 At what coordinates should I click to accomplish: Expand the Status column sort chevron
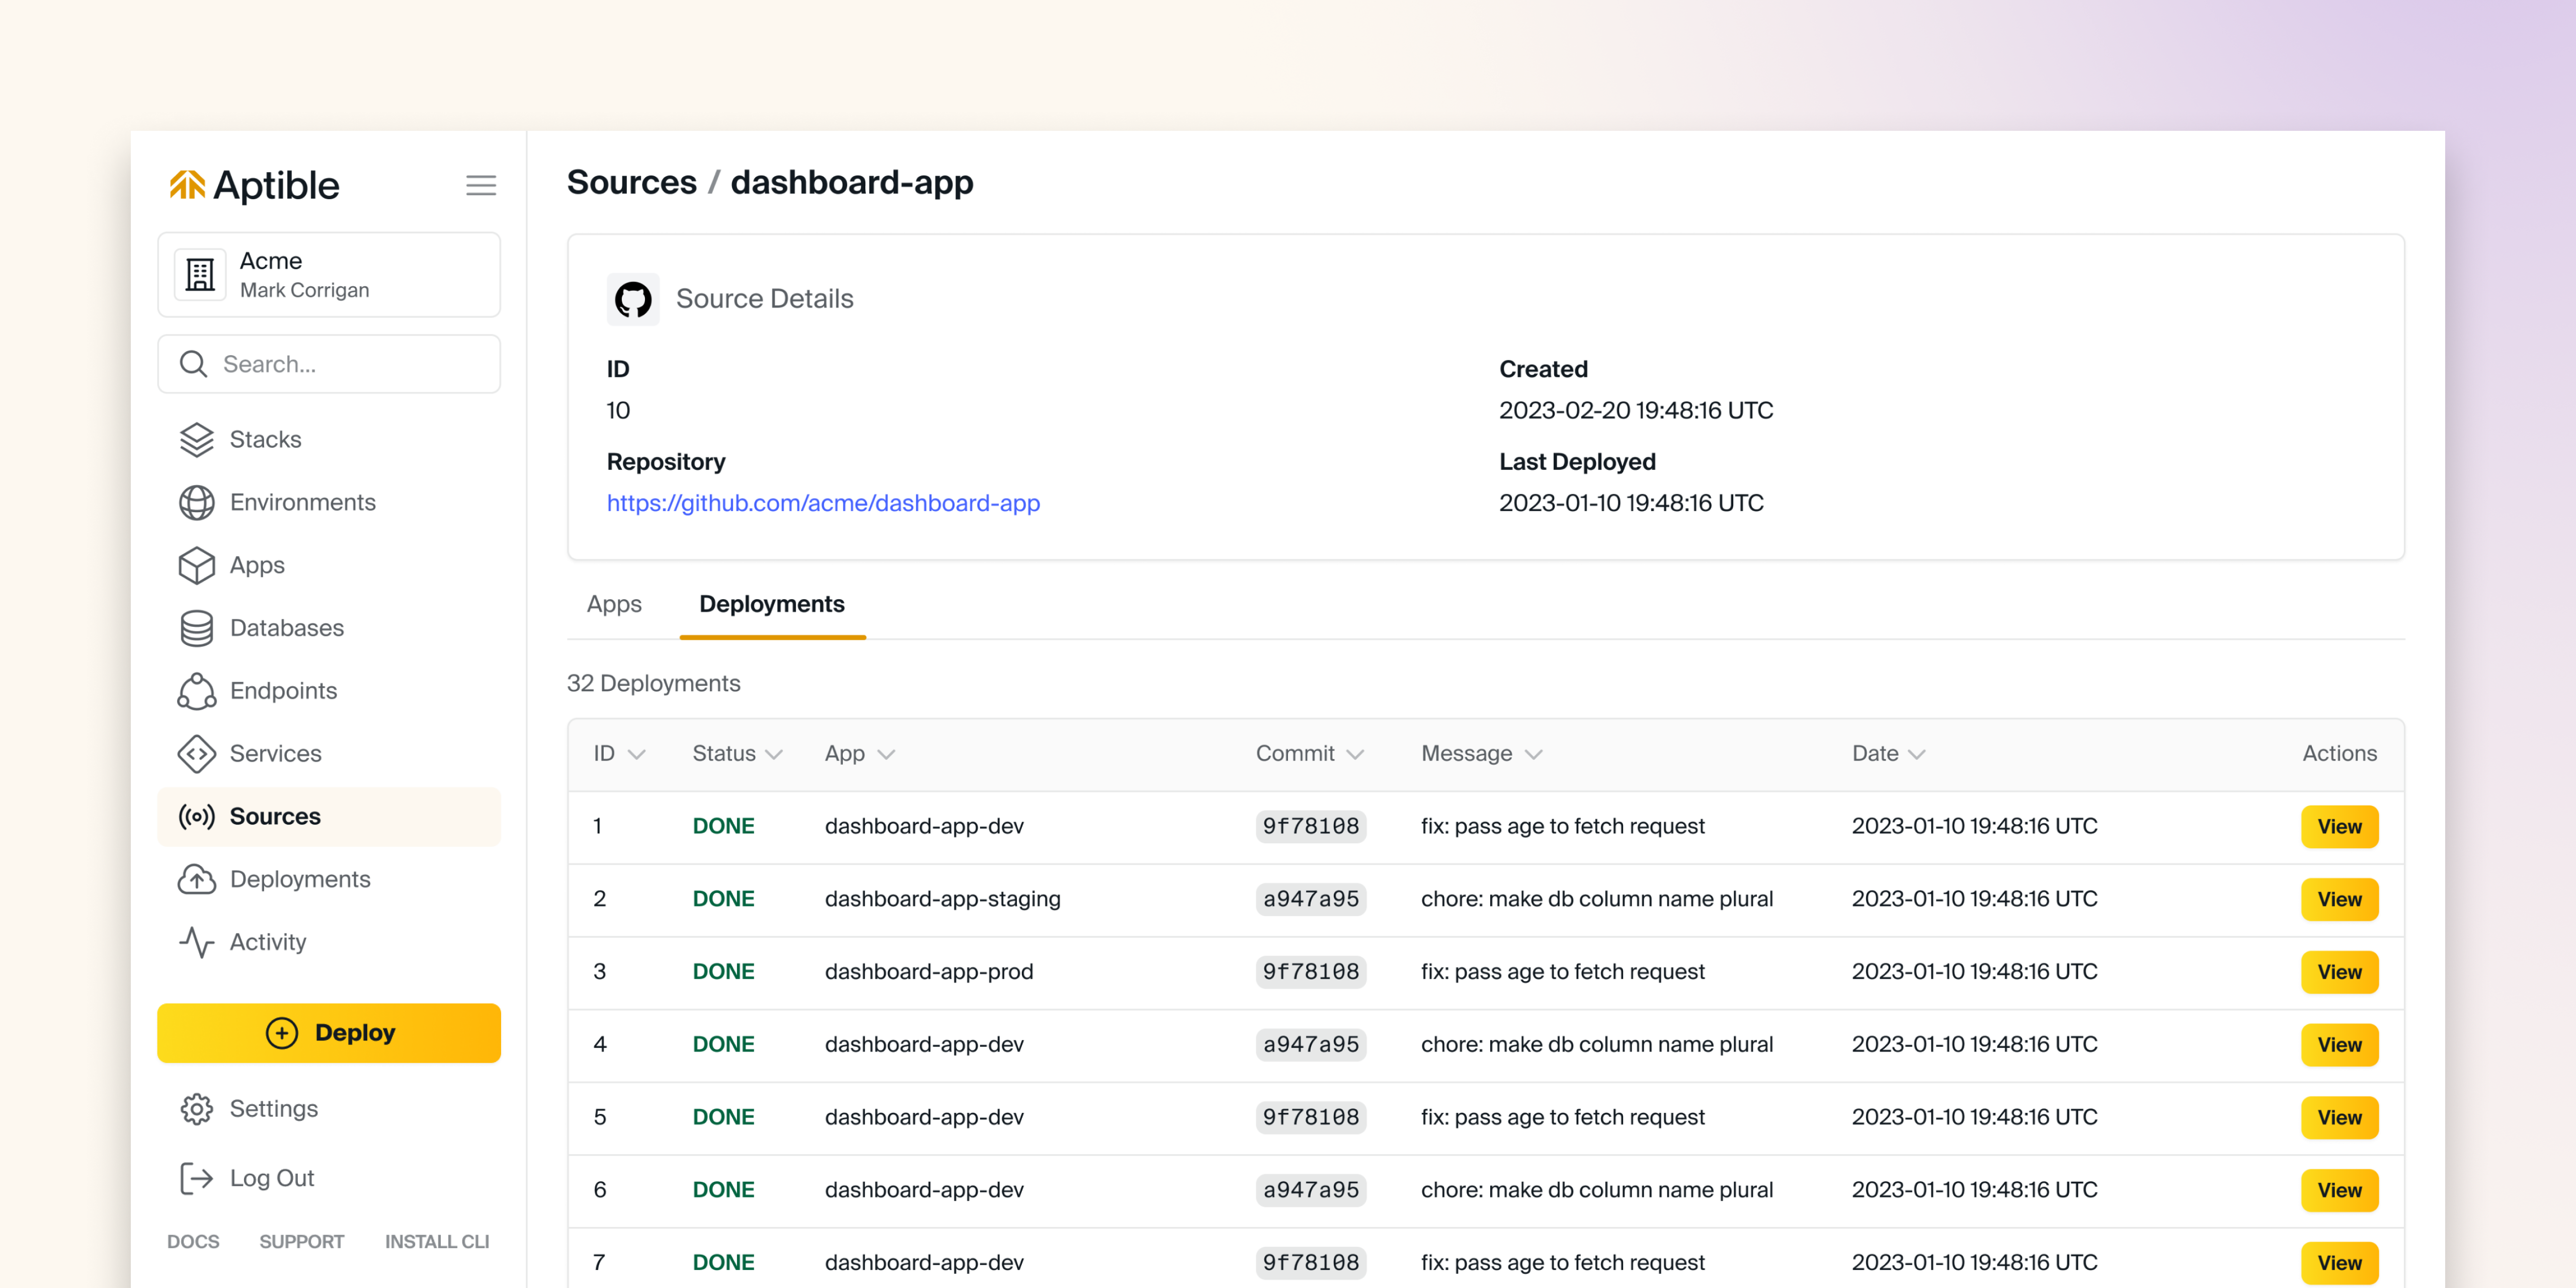tap(774, 754)
